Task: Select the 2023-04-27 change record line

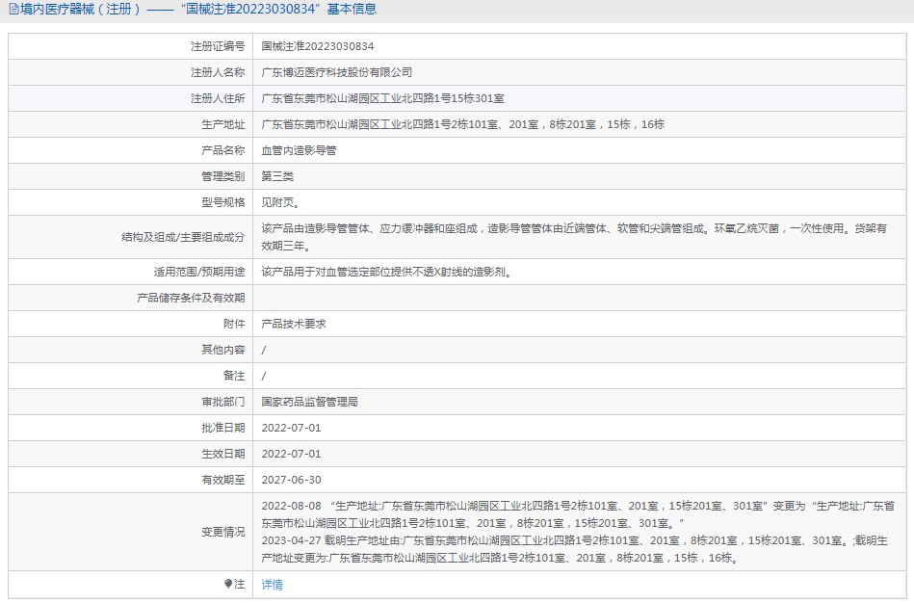Action: 574,549
